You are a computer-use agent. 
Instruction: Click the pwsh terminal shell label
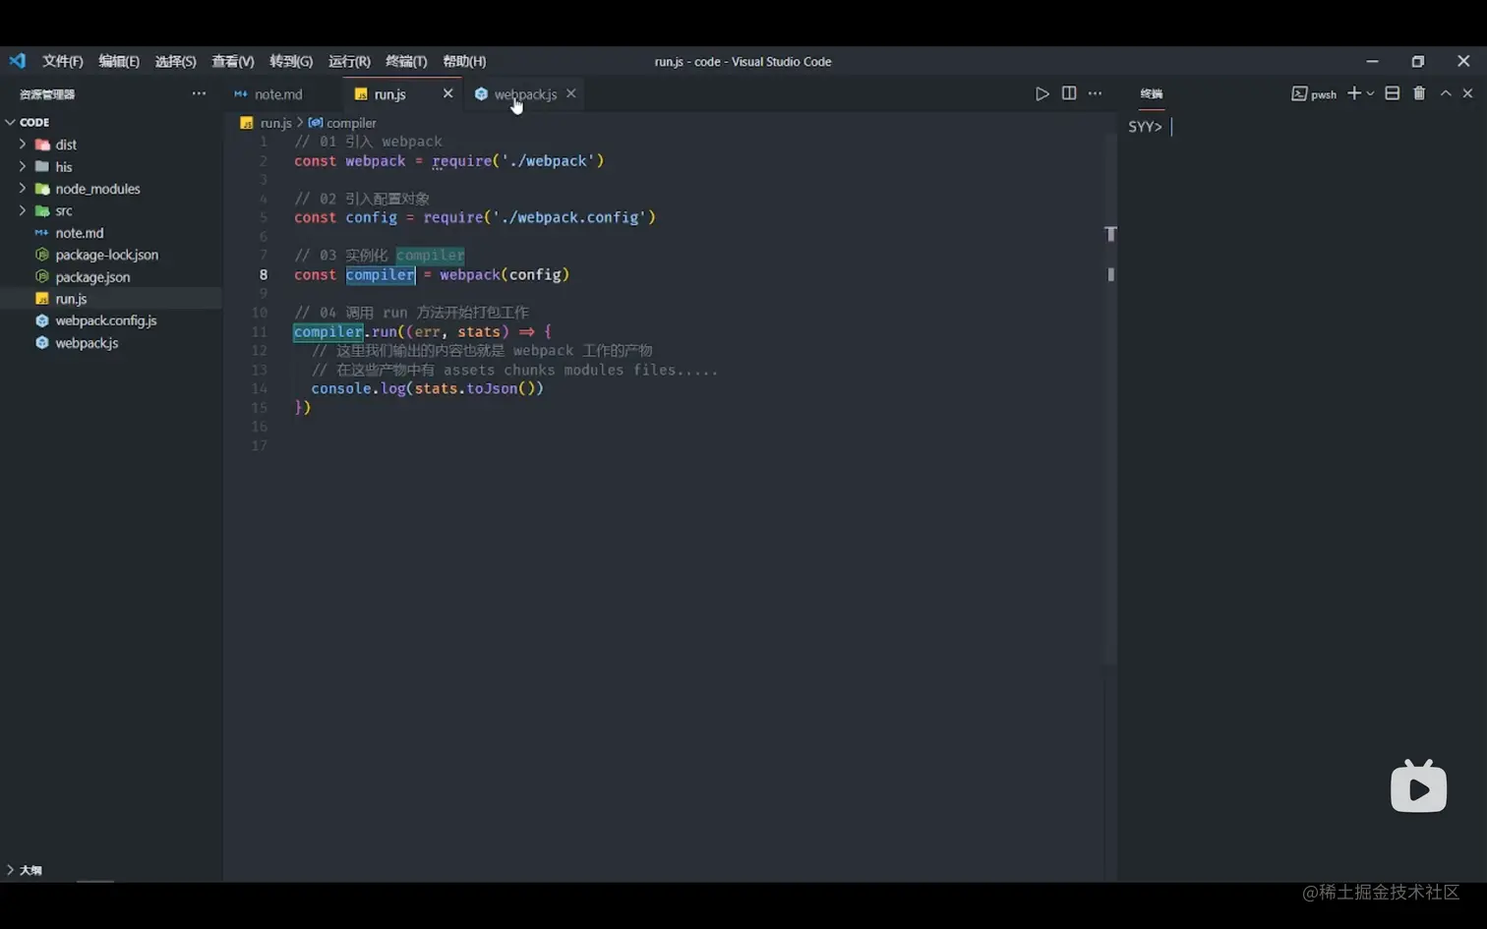click(x=1314, y=94)
